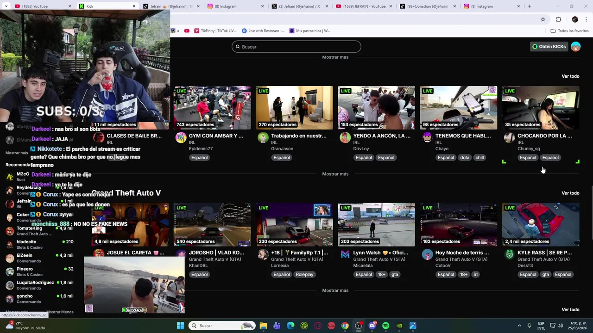Viewport: 593px width, 333px height.
Task: Open DrivLoy channel avatar
Action: 345,137
